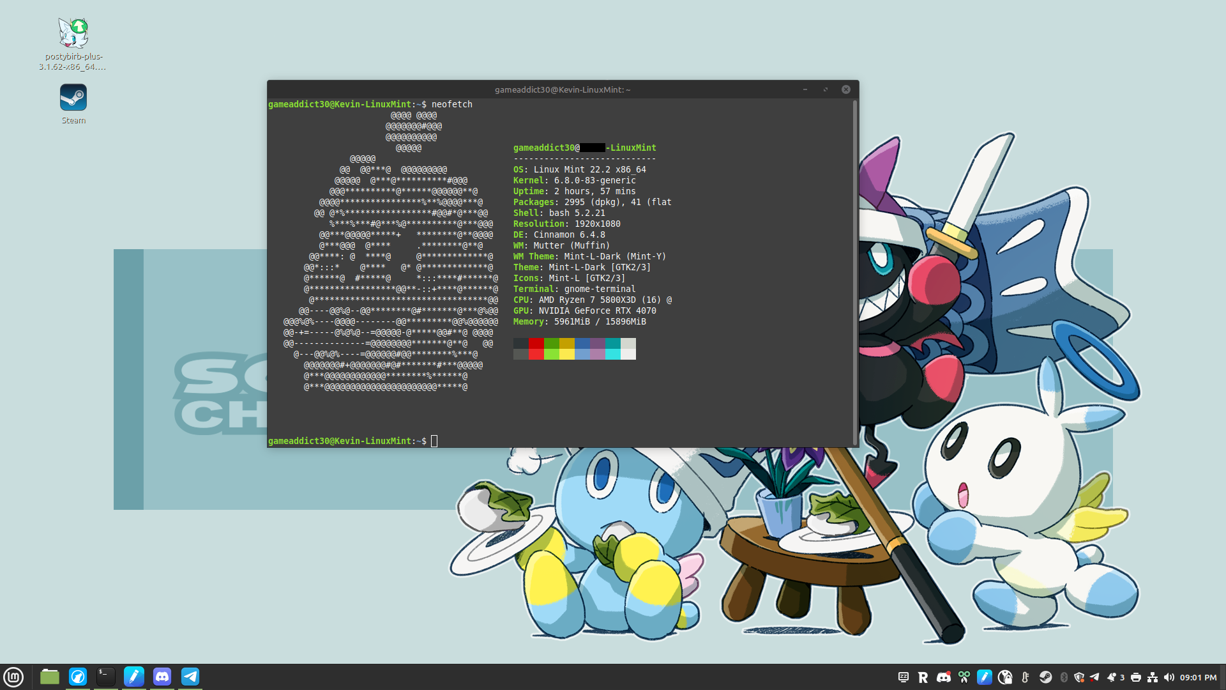This screenshot has height=690, width=1226.
Task: Switch to the Terminal panel launcher
Action: pos(106,677)
